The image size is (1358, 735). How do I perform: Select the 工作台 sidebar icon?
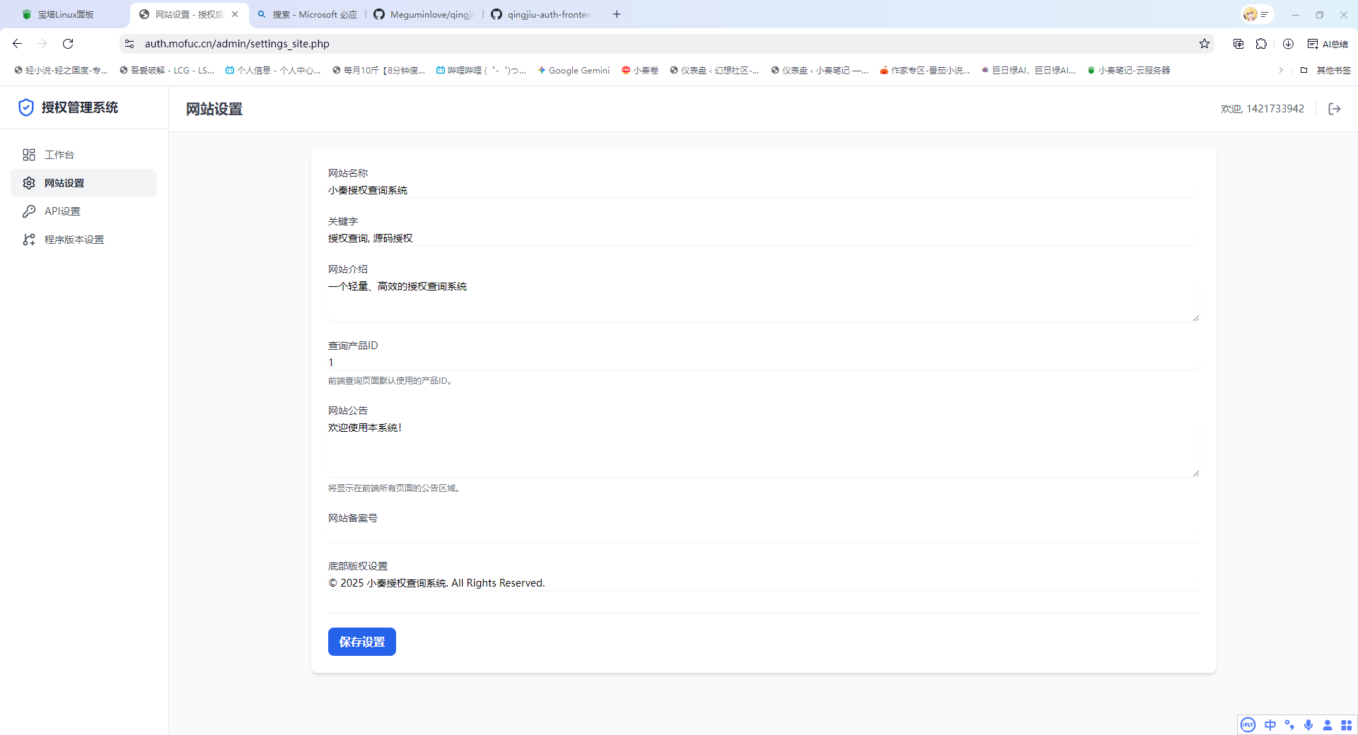point(28,155)
